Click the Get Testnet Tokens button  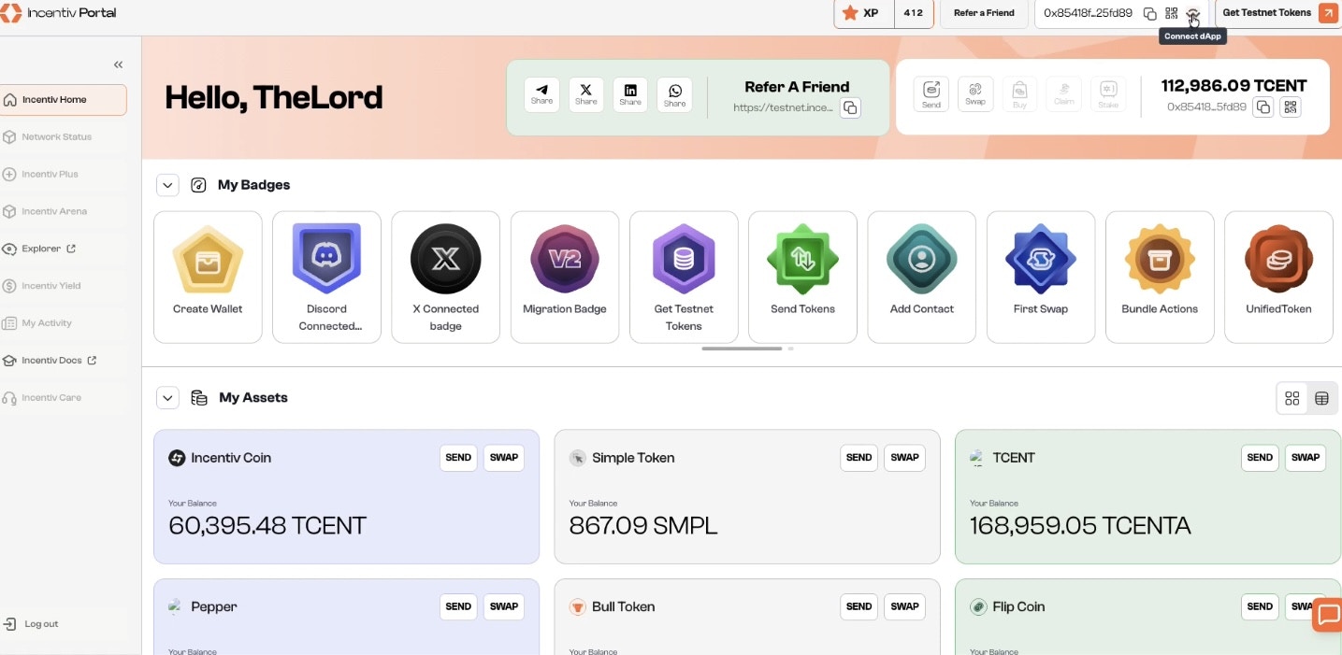[1267, 12]
